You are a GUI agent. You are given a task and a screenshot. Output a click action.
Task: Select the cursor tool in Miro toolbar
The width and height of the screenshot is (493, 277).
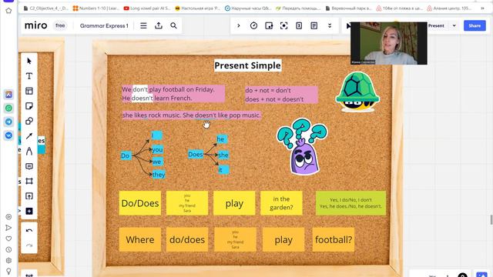pos(29,61)
